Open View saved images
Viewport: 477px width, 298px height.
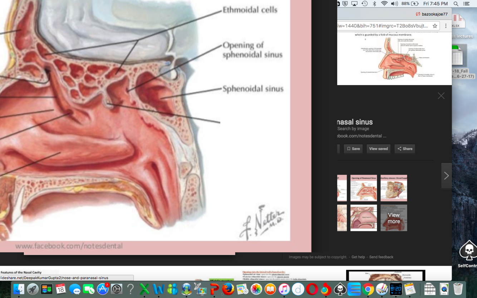(x=378, y=149)
